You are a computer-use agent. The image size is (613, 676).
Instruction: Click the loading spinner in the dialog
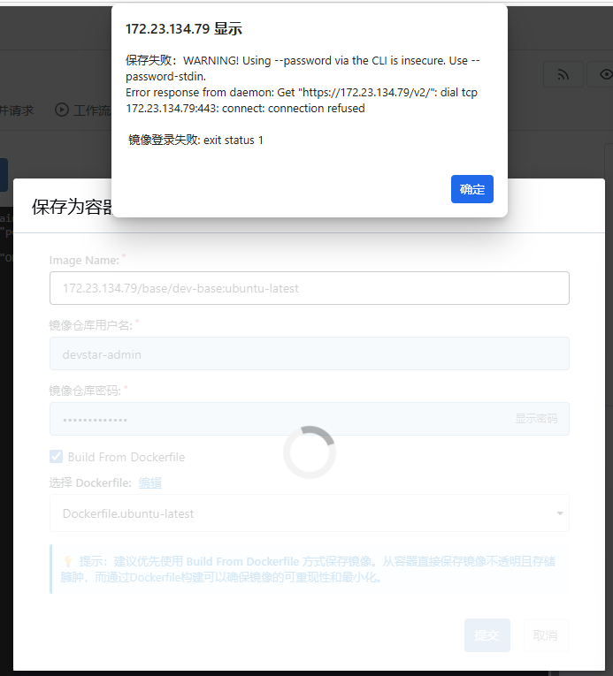pyautogui.click(x=309, y=452)
